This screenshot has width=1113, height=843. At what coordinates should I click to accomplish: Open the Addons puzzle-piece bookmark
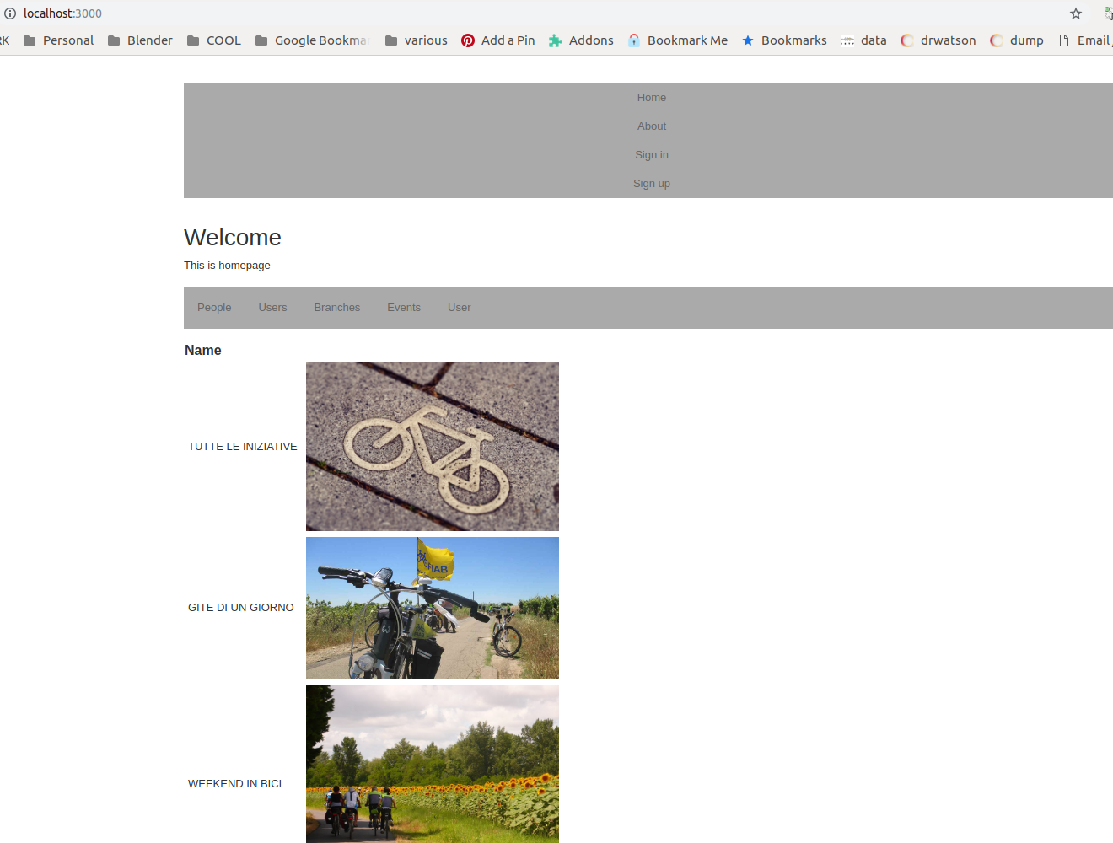[x=581, y=40]
